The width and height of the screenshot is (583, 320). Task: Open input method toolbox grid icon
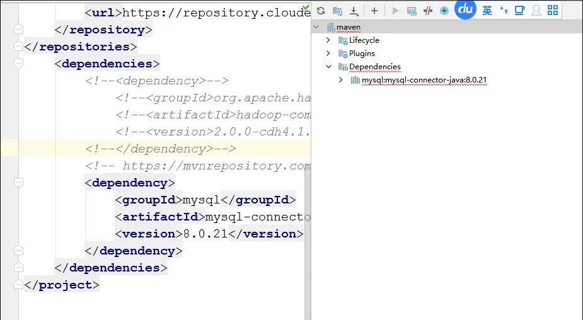(x=553, y=11)
